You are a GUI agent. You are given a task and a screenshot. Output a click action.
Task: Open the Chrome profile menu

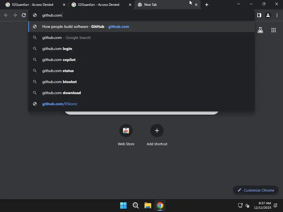(268, 15)
